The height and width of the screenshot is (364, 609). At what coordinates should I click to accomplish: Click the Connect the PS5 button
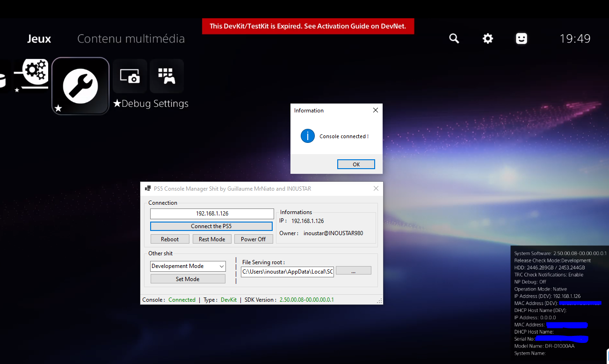tap(211, 226)
